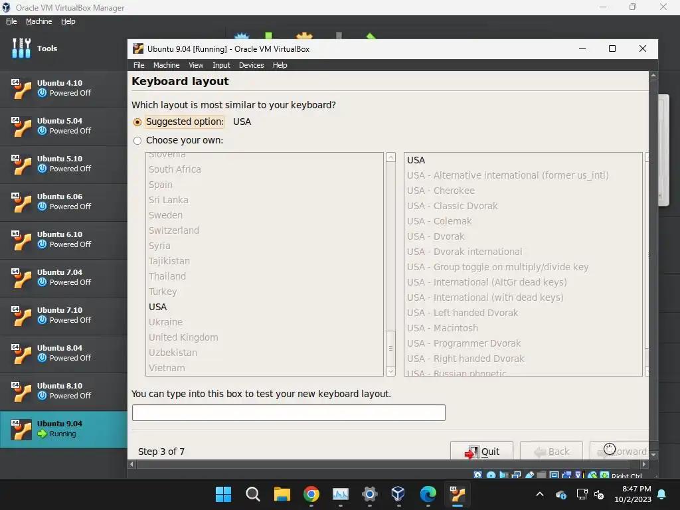Select USA - Cherokee layout variant
680x510 pixels.
click(x=441, y=191)
